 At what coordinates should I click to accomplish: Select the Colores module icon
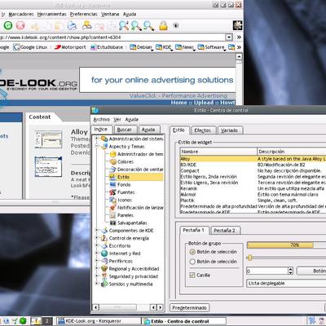point(113,161)
